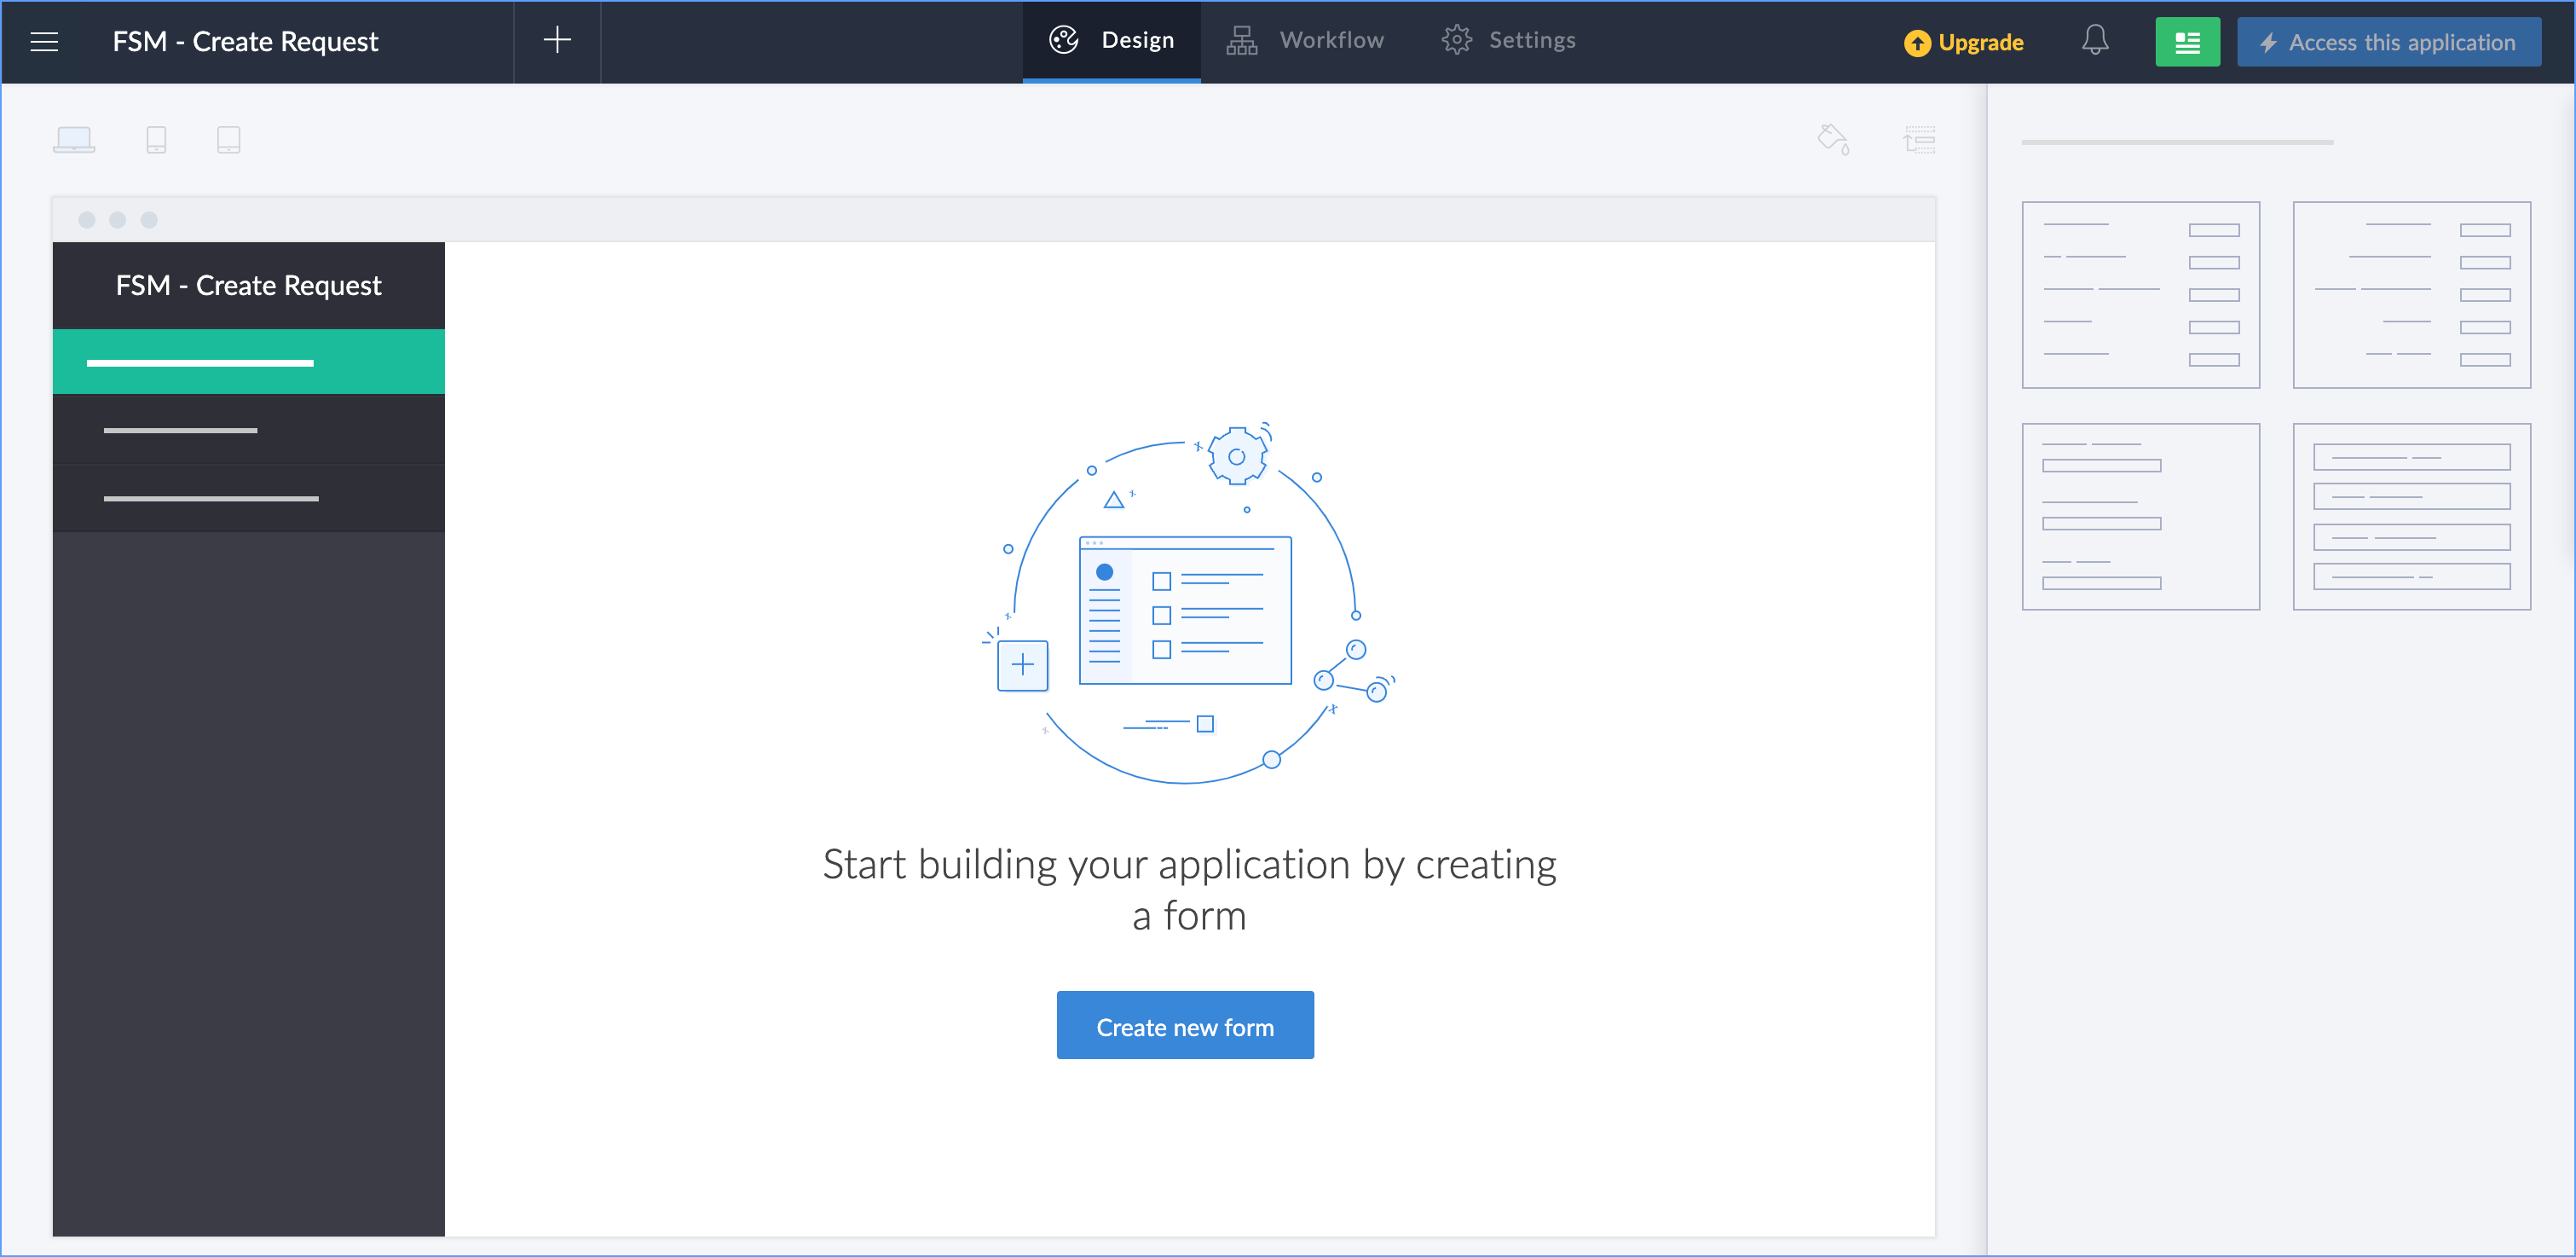Viewport: 2576px width, 1257px height.
Task: Choose the inline-label fields layout thumbnail
Action: pos(2411,515)
